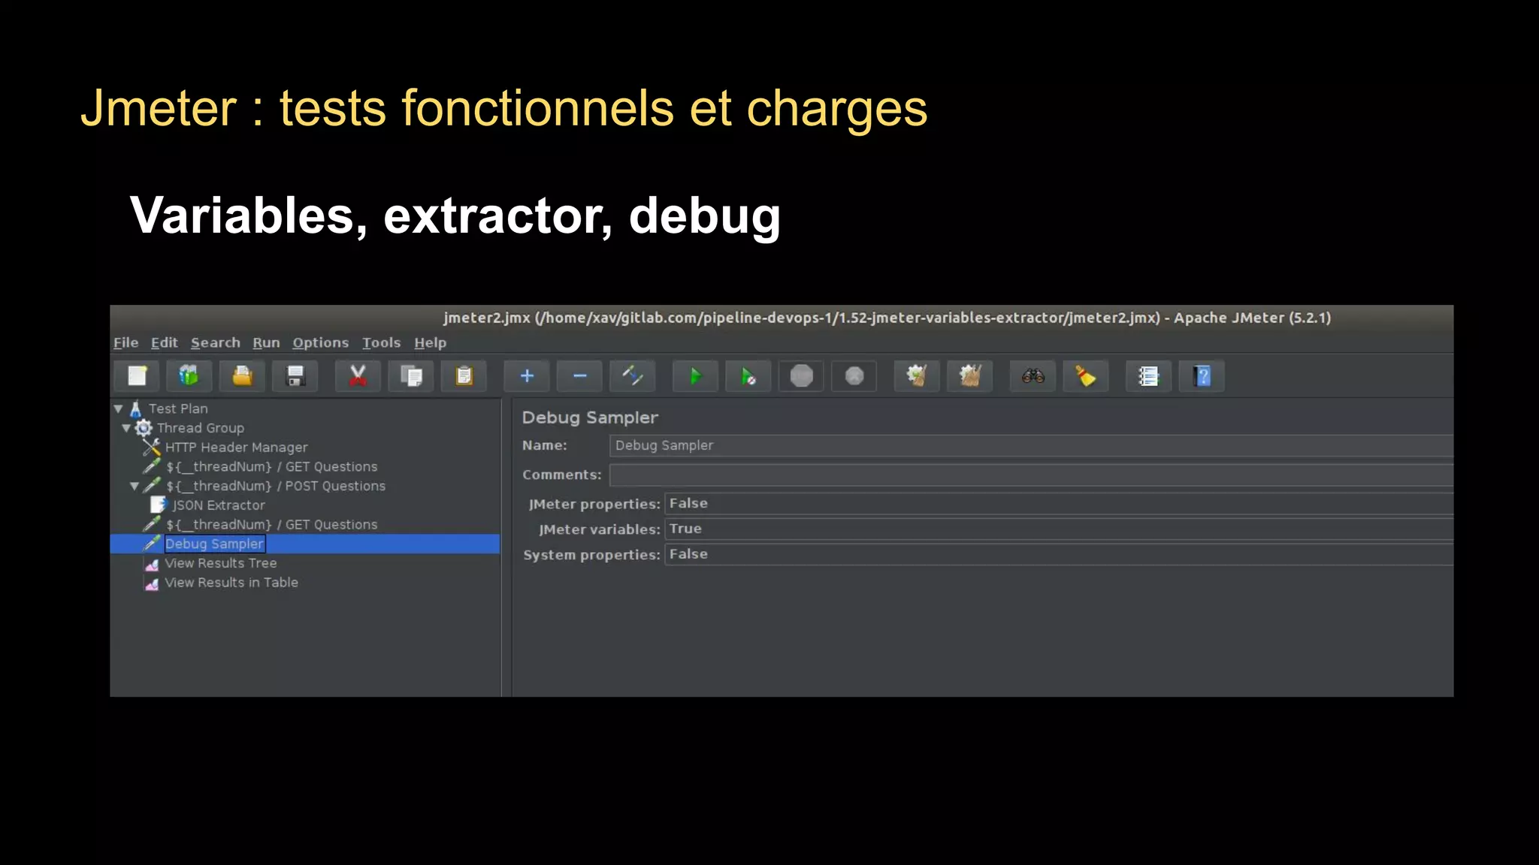Open the Edit menu
1539x865 pixels.
point(165,343)
